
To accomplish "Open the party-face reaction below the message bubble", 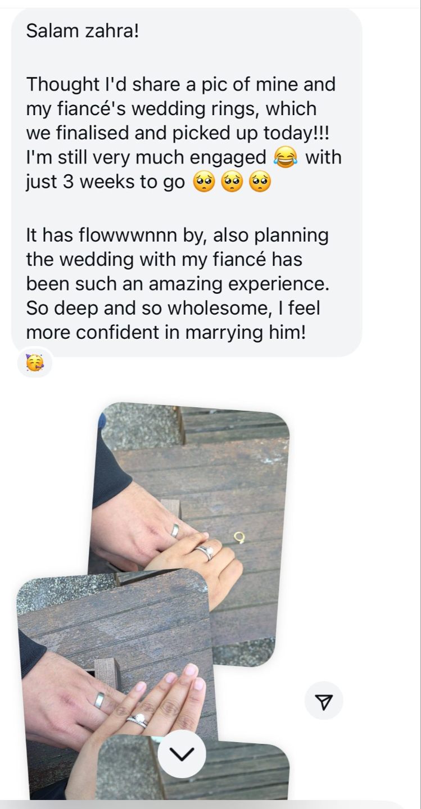I will click(x=35, y=364).
